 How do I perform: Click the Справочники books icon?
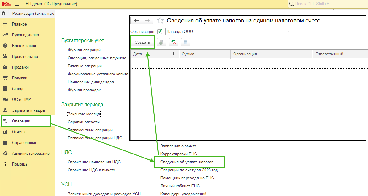pyautogui.click(x=5, y=142)
